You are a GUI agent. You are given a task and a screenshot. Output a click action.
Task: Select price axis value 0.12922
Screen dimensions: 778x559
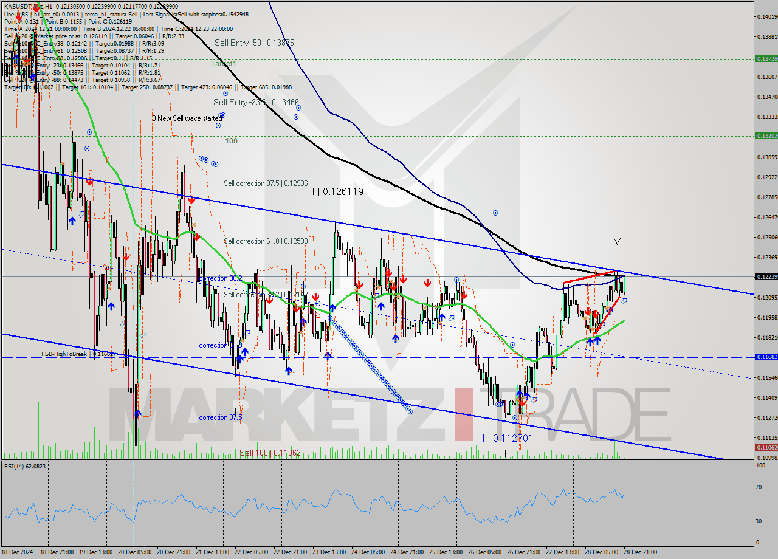[766, 177]
